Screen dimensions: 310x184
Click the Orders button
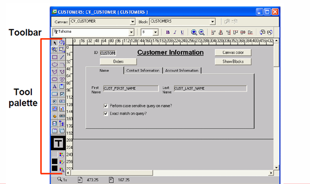[x=118, y=62]
